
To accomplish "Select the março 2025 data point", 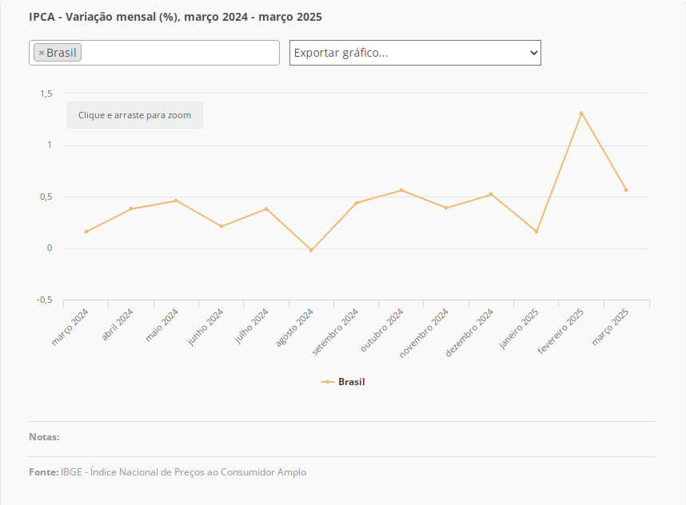I will (626, 190).
